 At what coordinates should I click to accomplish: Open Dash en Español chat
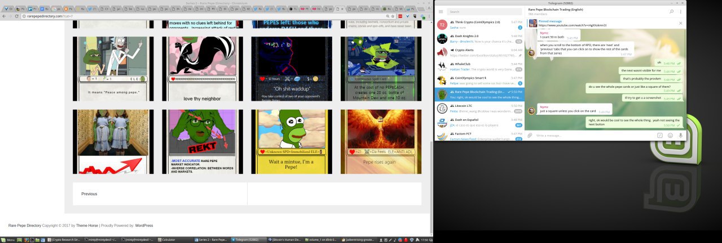(479, 123)
